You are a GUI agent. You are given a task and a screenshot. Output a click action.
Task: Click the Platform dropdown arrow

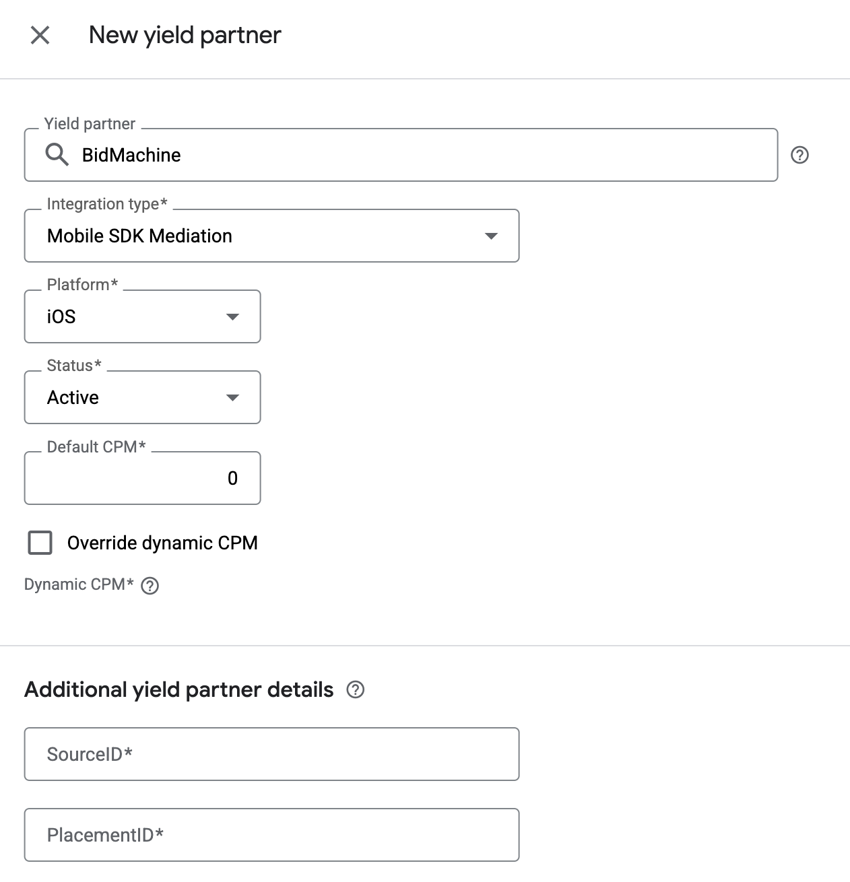tap(232, 316)
